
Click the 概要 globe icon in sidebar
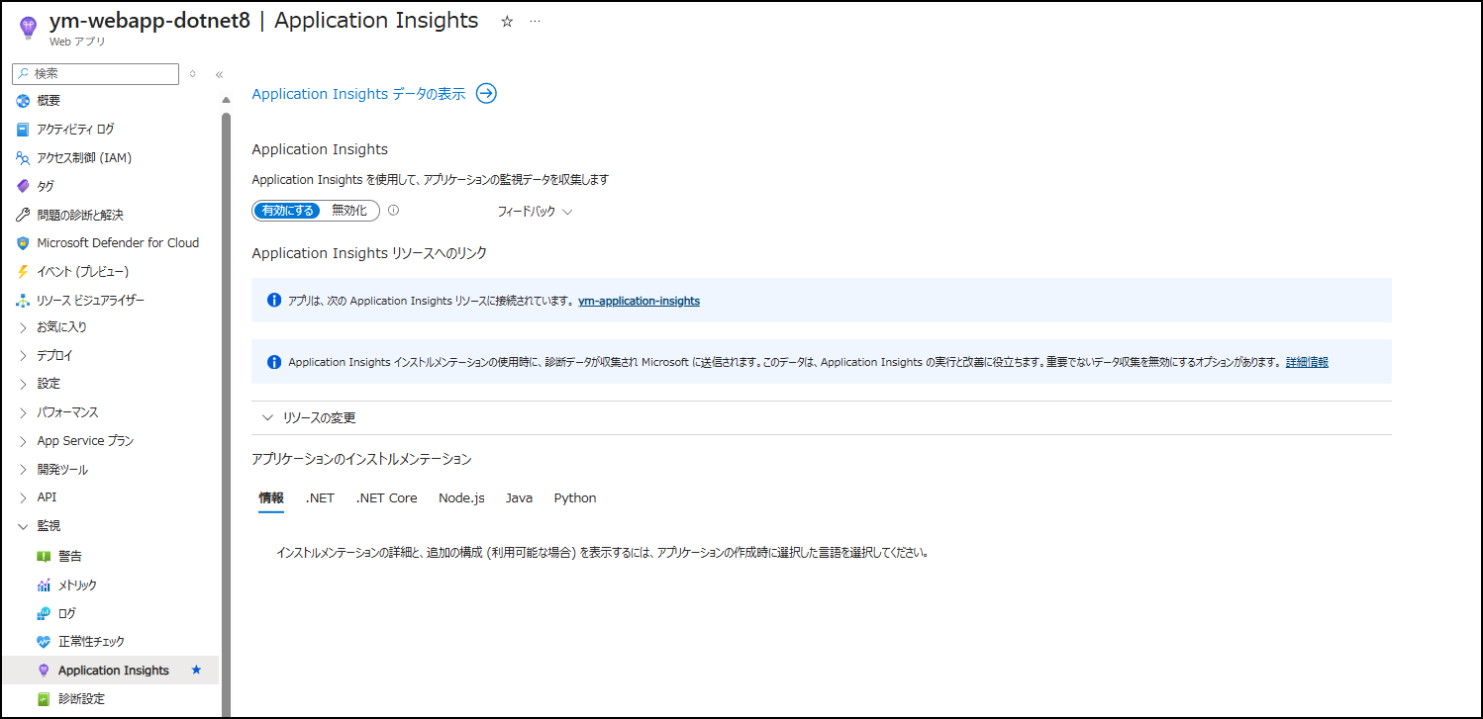(x=23, y=101)
